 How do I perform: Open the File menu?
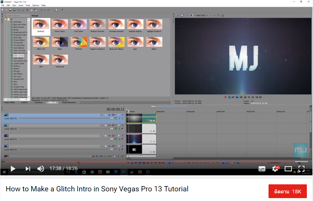(3, 5)
